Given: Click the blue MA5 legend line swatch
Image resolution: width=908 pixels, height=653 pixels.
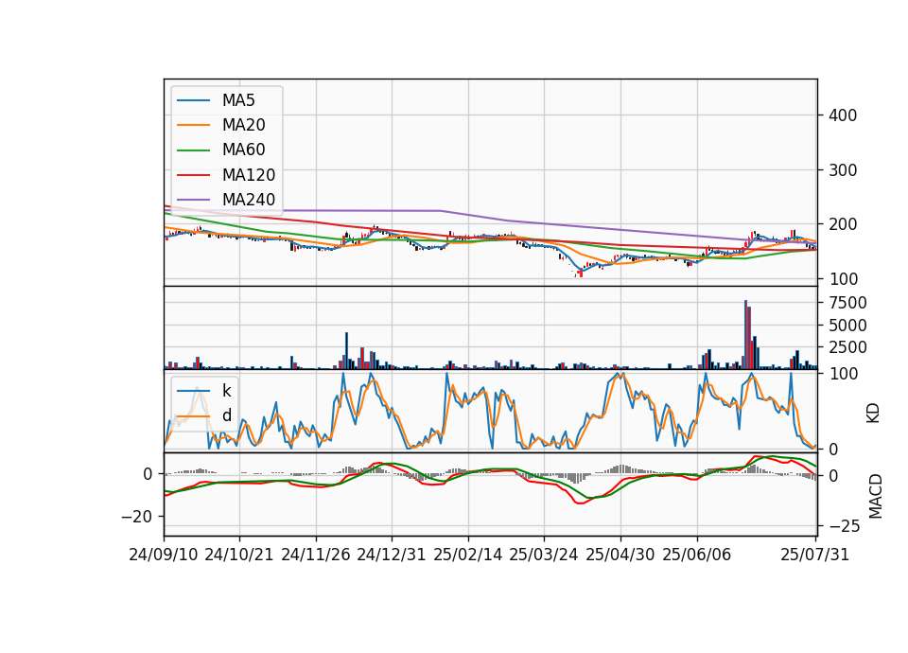Looking at the screenshot, I should [193, 100].
